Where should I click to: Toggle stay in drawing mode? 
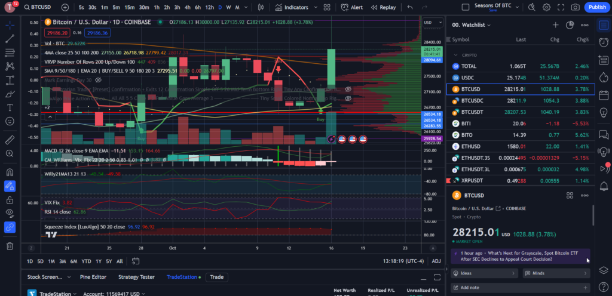(x=10, y=186)
